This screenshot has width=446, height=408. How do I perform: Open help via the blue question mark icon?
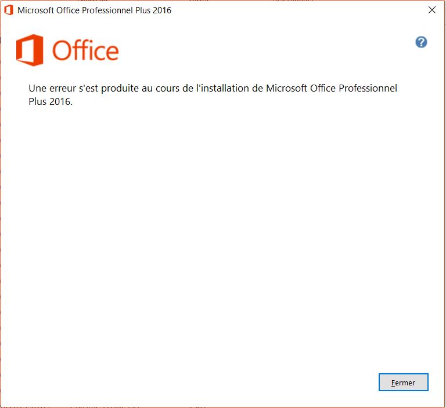(x=421, y=42)
